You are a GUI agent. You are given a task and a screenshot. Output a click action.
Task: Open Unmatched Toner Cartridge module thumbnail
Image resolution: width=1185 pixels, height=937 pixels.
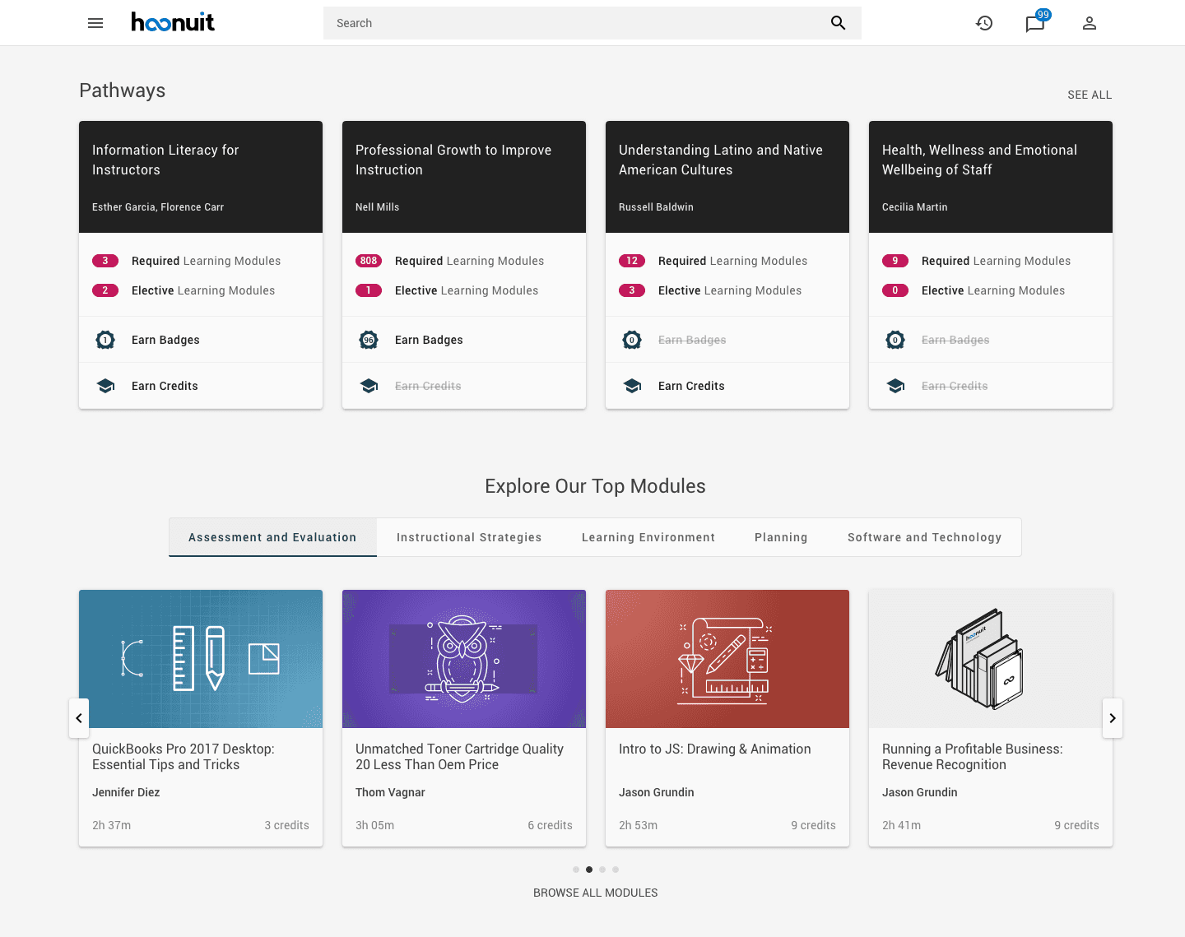(464, 659)
